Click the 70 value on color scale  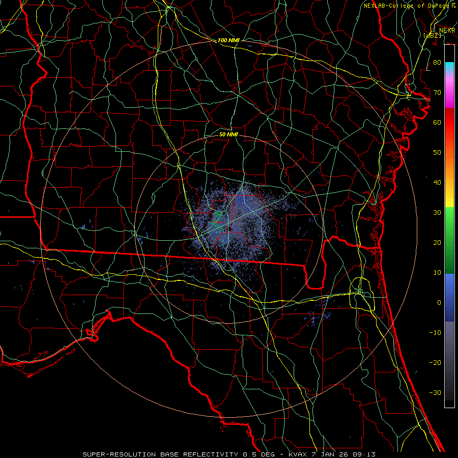coord(437,93)
